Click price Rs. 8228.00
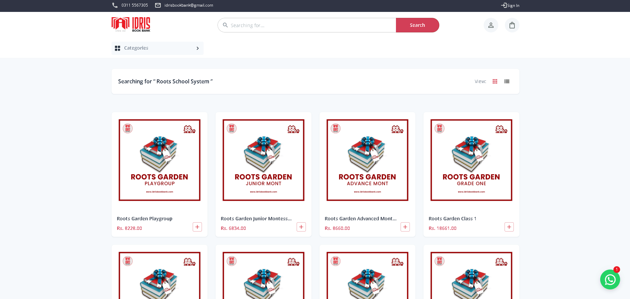Image resolution: width=630 pixels, height=299 pixels. [x=129, y=228]
